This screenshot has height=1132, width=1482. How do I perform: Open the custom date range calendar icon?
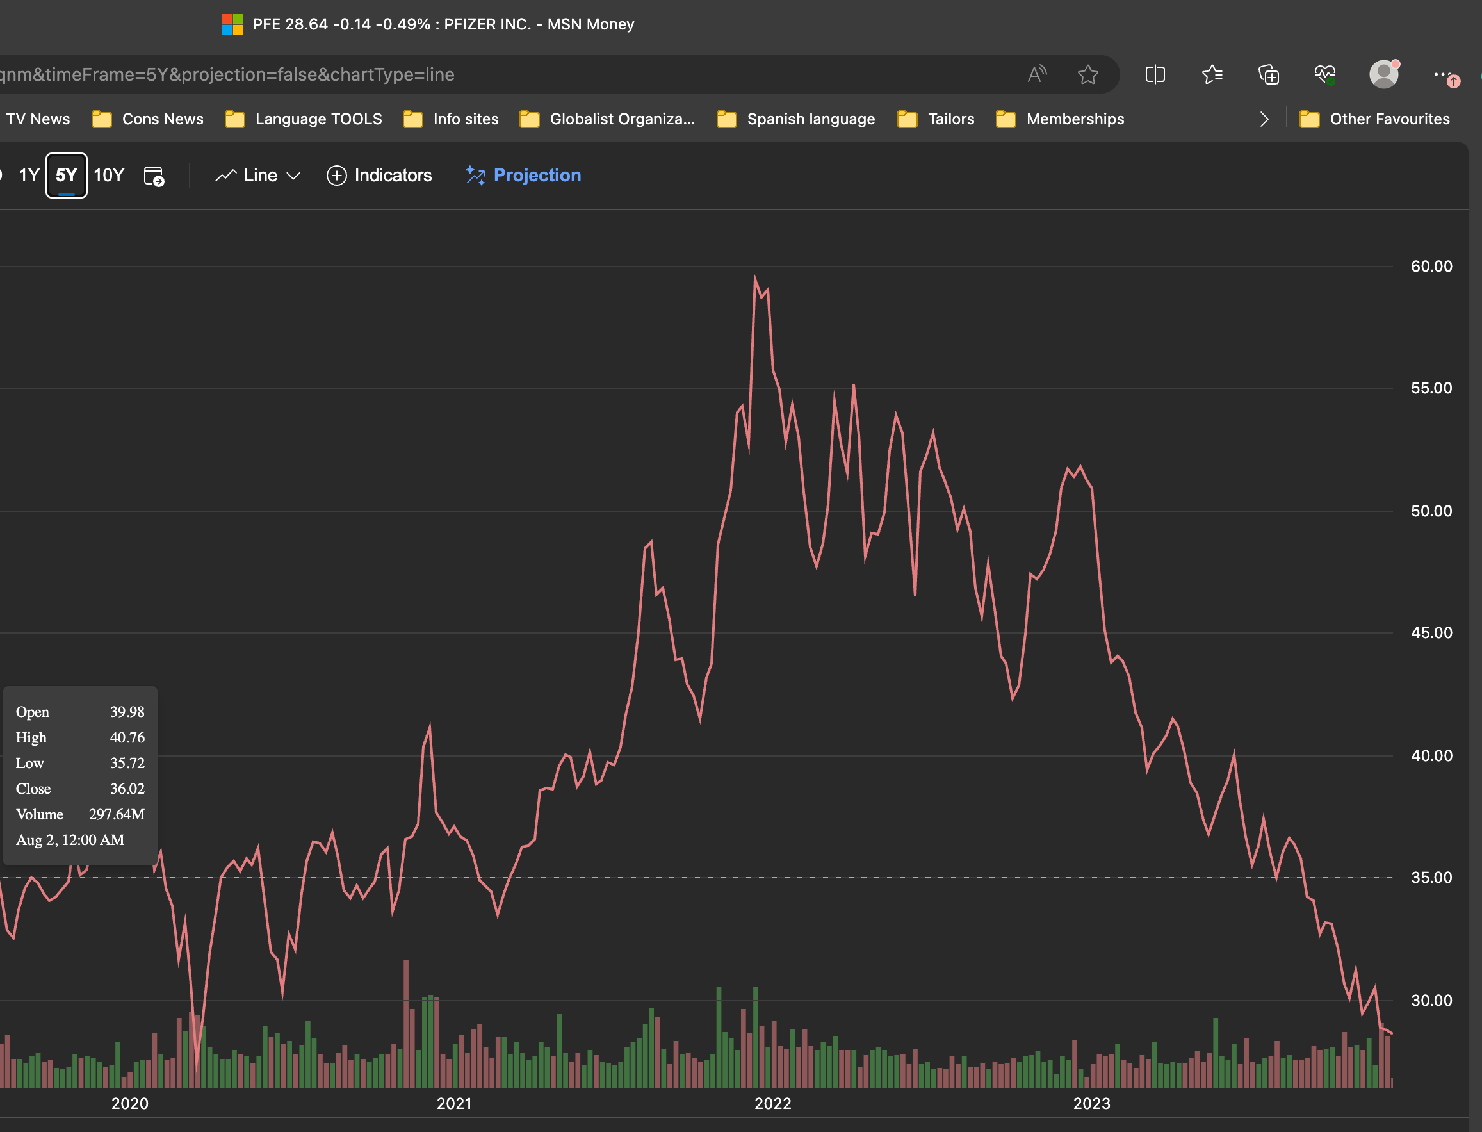coord(154,176)
